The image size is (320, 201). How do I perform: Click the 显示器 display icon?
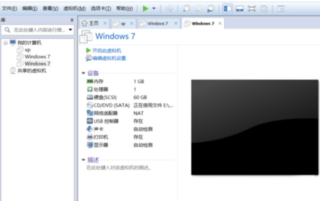(90, 145)
